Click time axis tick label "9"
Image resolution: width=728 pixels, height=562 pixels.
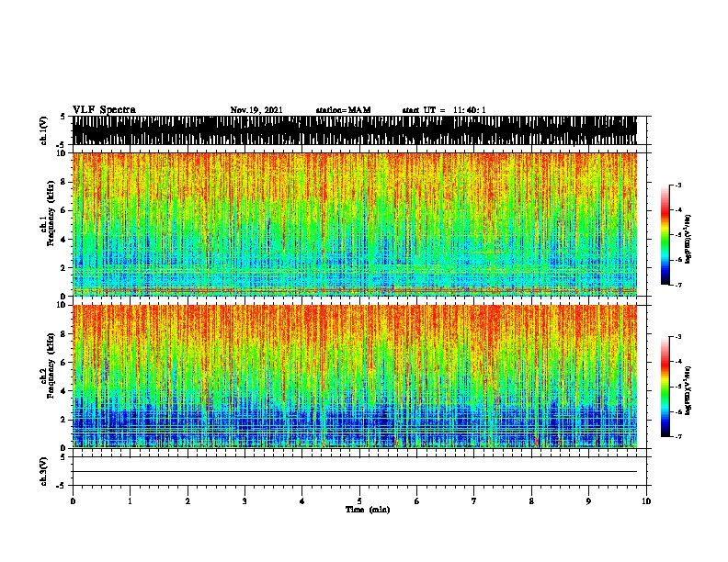point(588,500)
